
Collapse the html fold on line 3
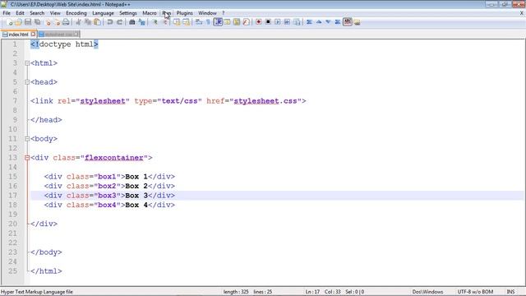[x=27, y=63]
